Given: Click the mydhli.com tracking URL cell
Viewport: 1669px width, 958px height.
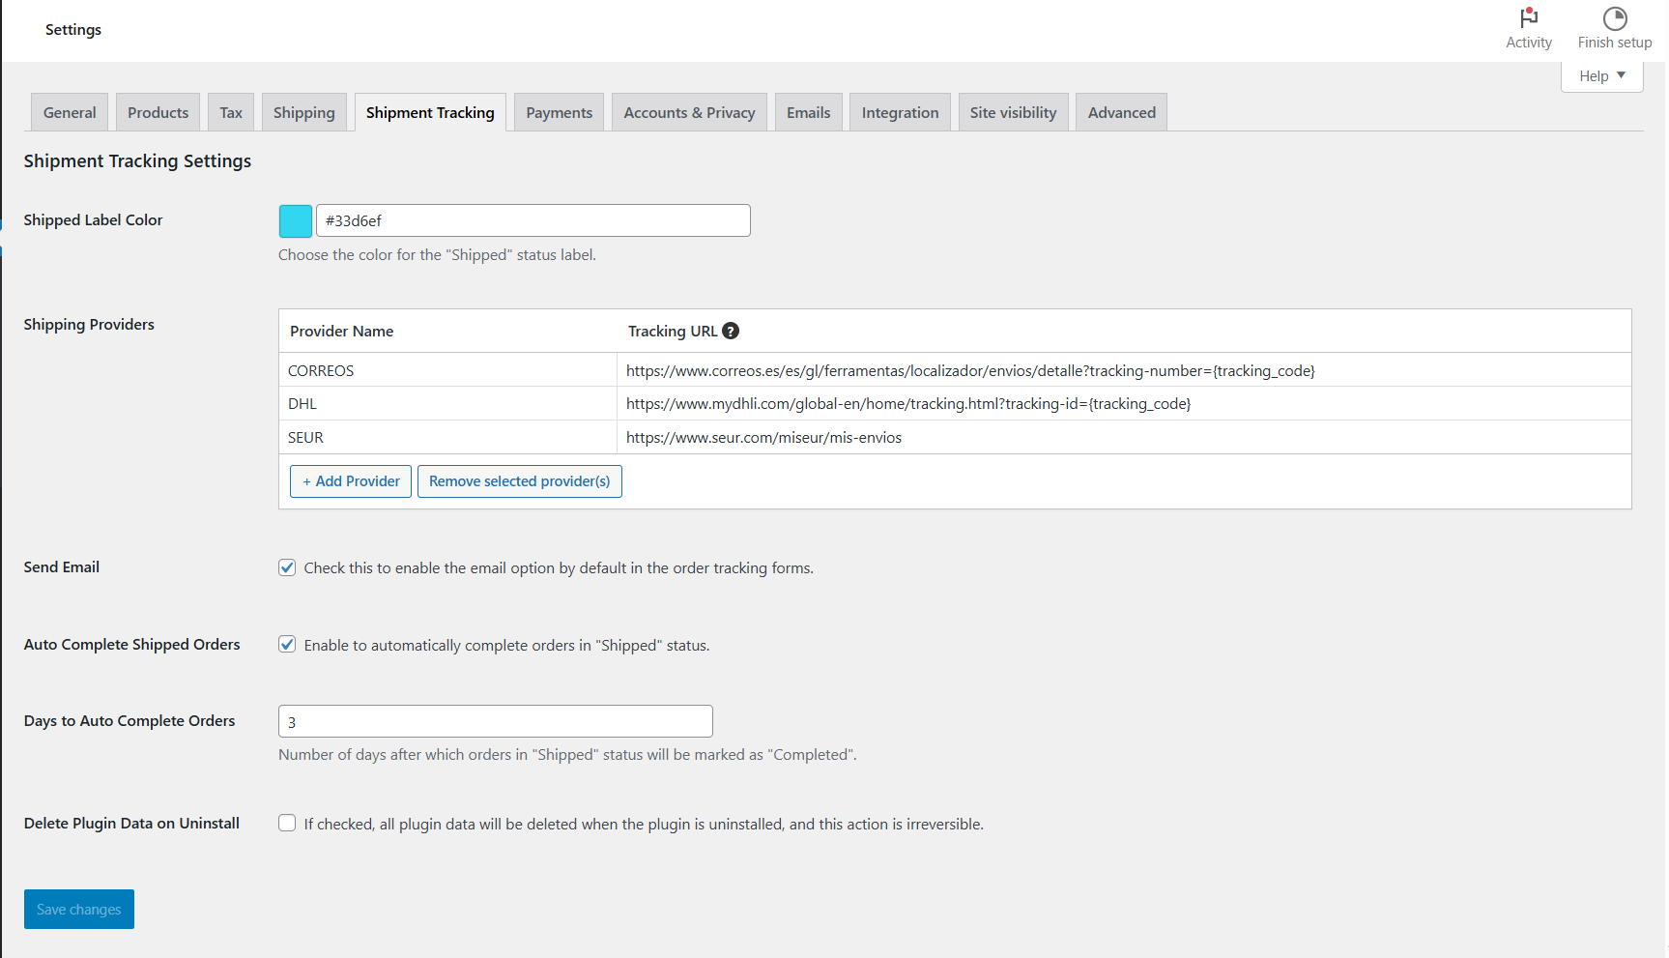Looking at the screenshot, I should [x=1124, y=403].
